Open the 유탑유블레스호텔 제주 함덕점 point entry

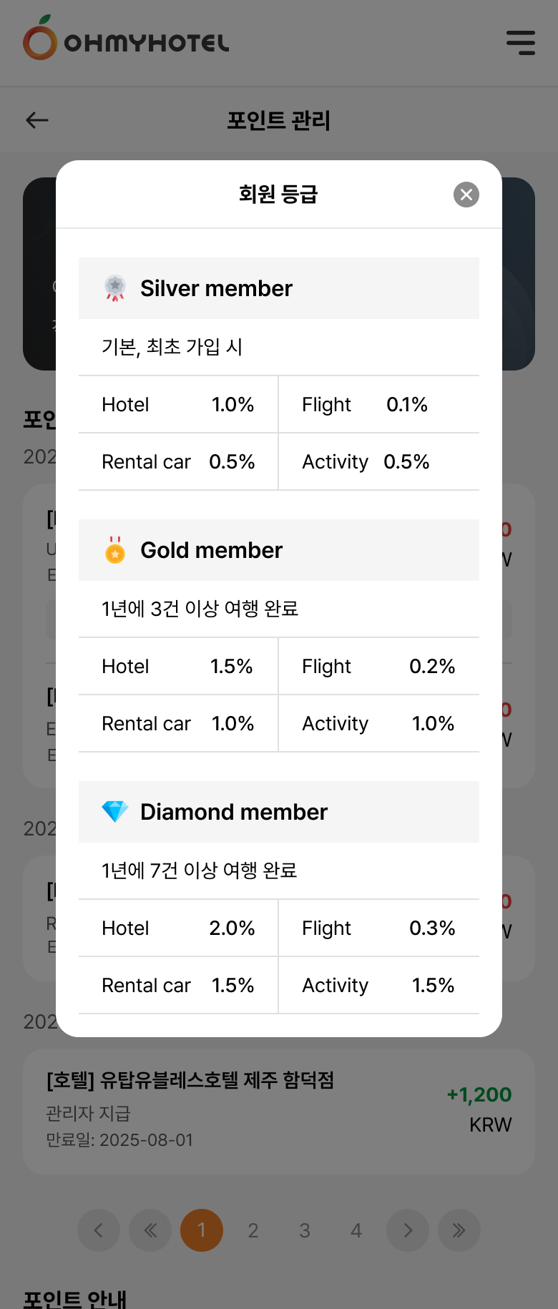tap(279, 1111)
